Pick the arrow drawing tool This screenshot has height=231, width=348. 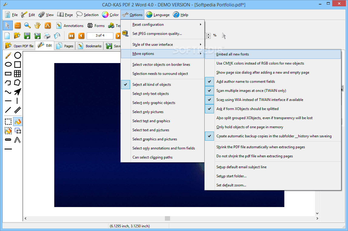click(18, 92)
